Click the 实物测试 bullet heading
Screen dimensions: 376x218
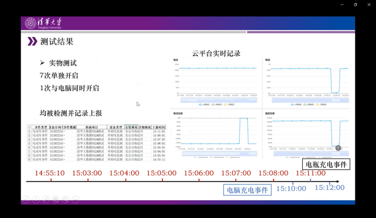click(x=63, y=63)
